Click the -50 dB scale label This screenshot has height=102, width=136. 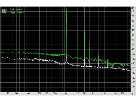[x=133, y=30]
